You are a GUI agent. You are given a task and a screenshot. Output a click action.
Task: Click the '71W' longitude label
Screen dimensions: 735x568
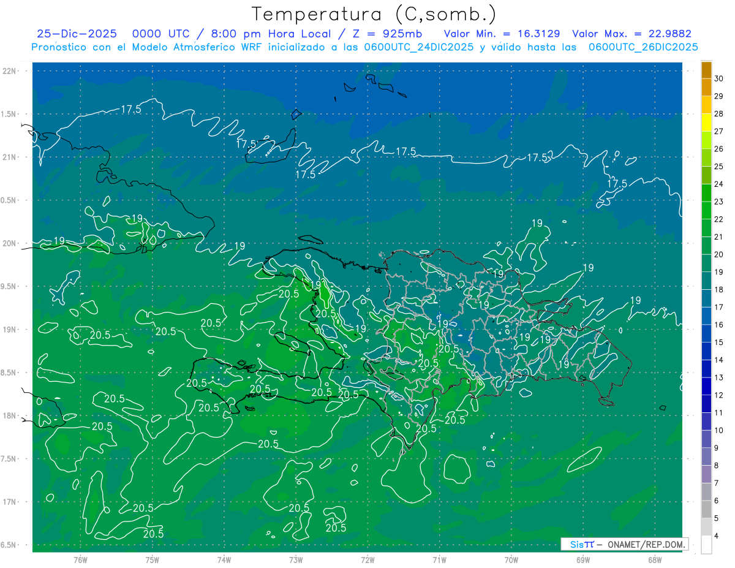(439, 559)
